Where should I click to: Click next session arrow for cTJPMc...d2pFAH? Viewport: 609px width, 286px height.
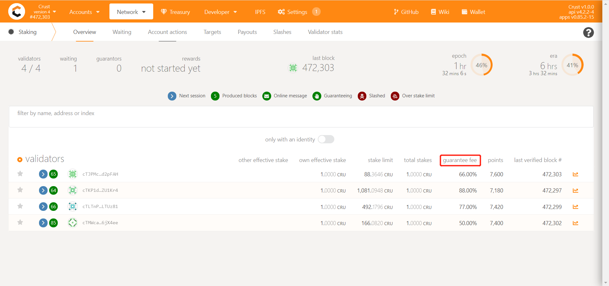pos(43,174)
